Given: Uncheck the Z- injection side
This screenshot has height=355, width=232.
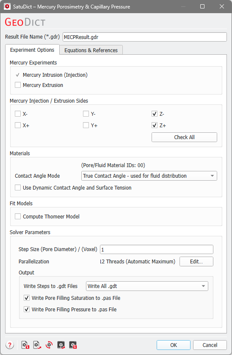Looking at the screenshot, I should click(155, 114).
